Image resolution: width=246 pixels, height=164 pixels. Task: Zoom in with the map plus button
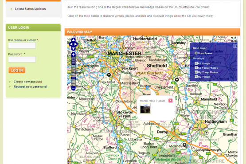point(73,55)
